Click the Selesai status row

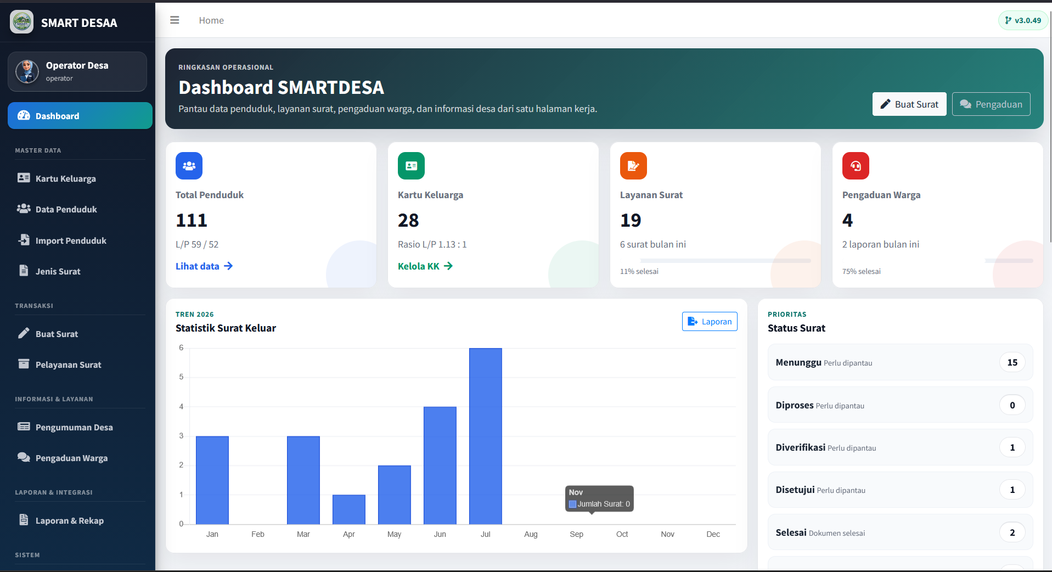[900, 532]
